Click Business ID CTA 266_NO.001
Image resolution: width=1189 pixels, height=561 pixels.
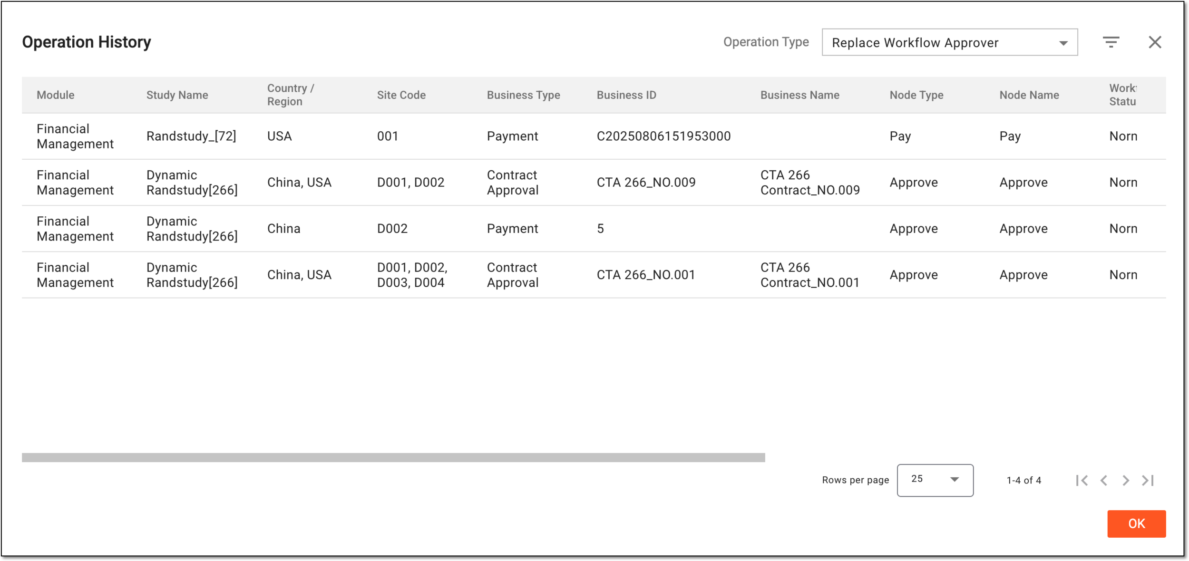(646, 275)
